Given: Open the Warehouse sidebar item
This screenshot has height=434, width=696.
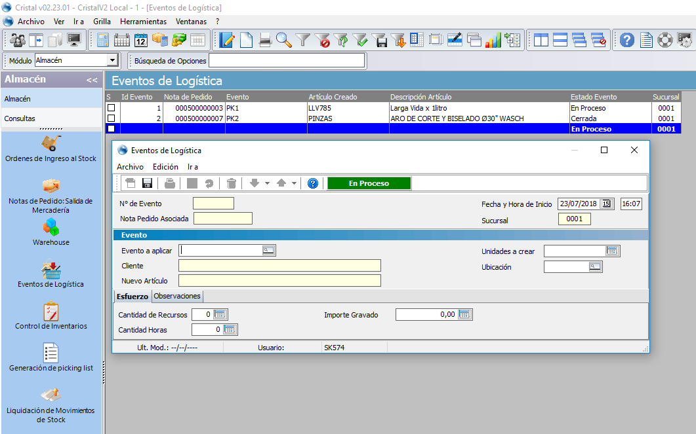Looking at the screenshot, I should pyautogui.click(x=51, y=232).
